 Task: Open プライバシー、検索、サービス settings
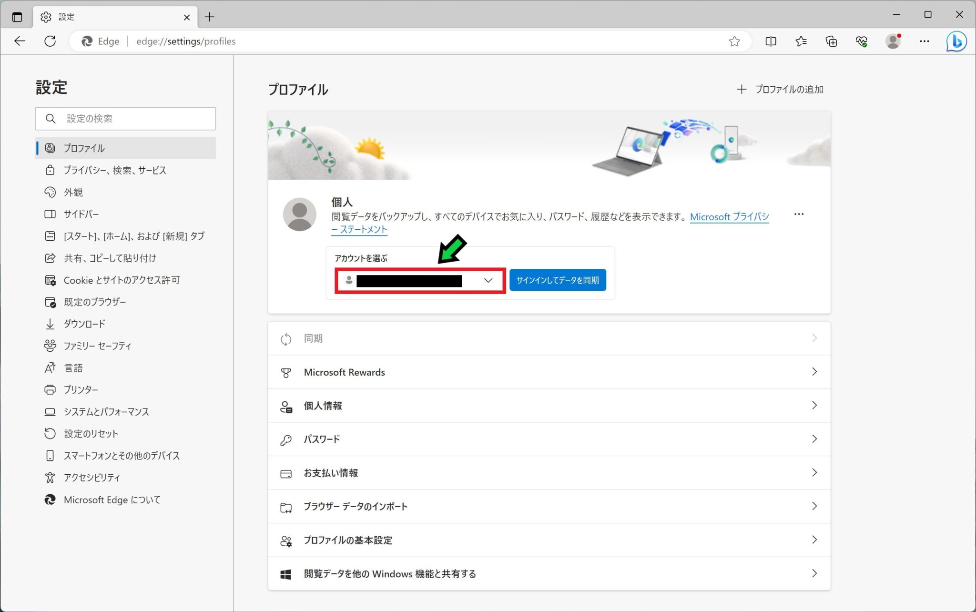[x=115, y=170]
